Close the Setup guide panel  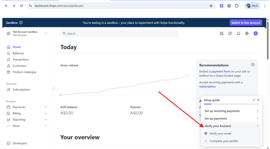(x=258, y=100)
